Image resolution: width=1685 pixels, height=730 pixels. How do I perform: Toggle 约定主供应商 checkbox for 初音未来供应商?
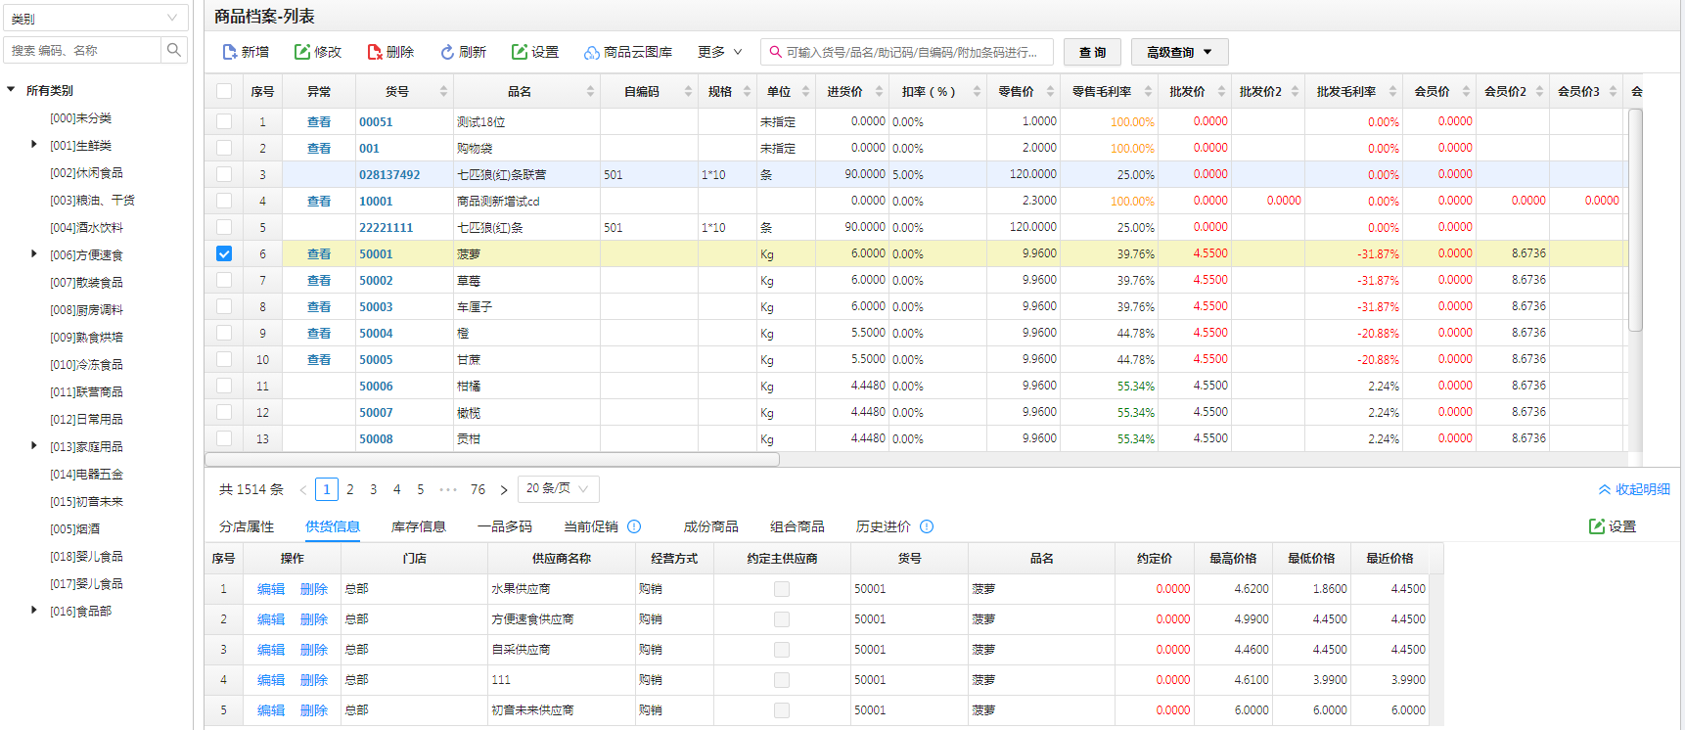pos(781,710)
